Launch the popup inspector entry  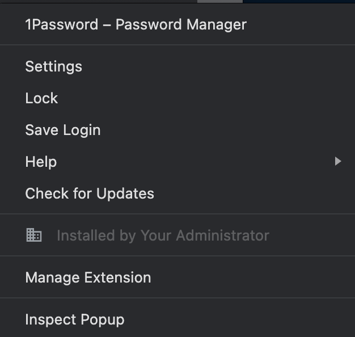(x=177, y=319)
